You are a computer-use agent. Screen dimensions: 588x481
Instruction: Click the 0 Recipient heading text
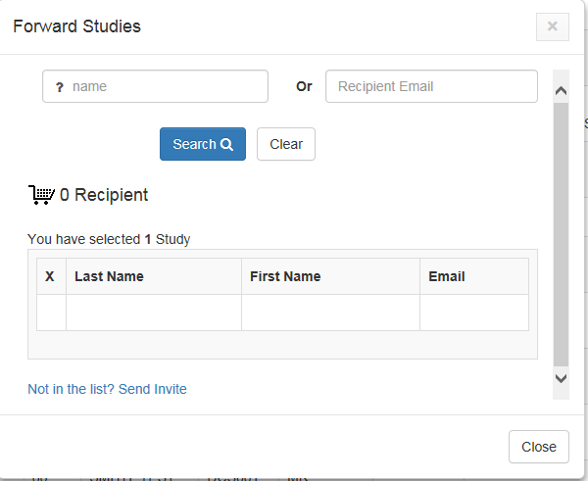[104, 195]
